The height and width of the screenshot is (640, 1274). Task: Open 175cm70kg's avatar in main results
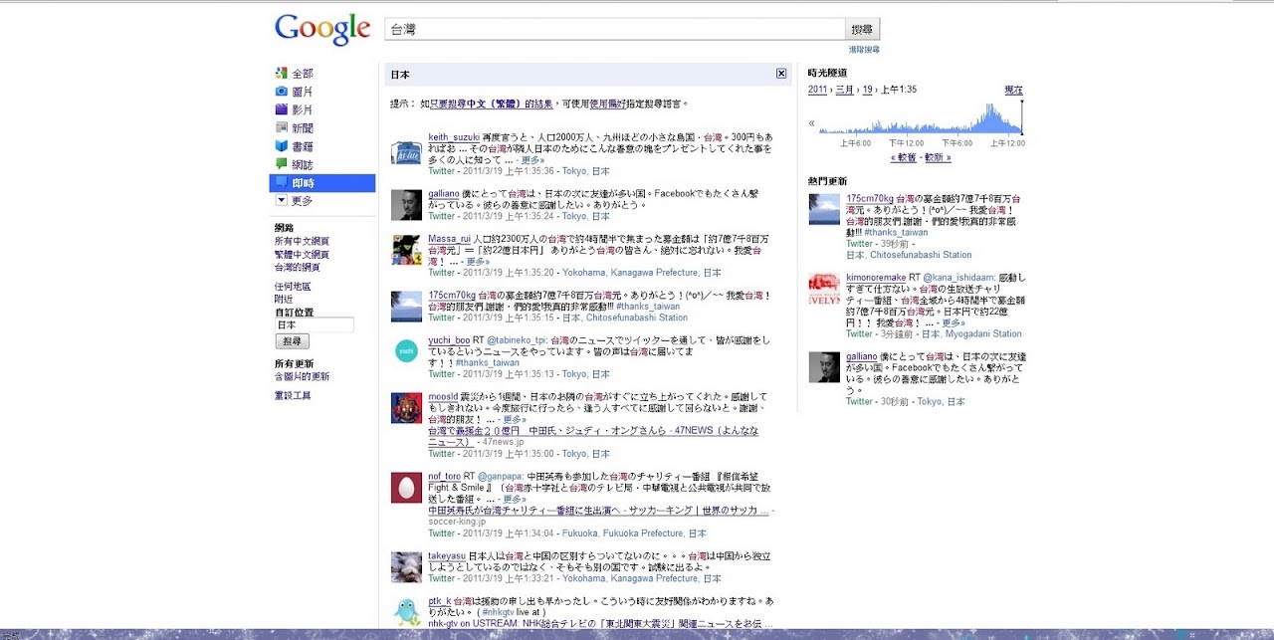[406, 307]
